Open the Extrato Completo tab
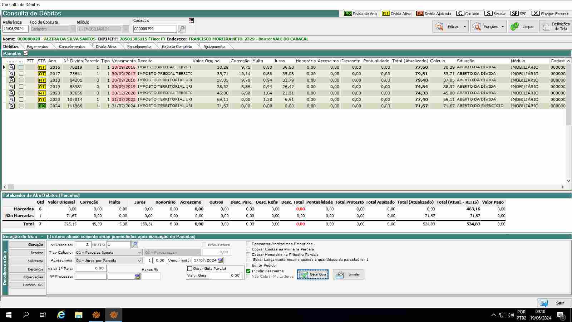The height and width of the screenshot is (322, 572). click(x=177, y=47)
